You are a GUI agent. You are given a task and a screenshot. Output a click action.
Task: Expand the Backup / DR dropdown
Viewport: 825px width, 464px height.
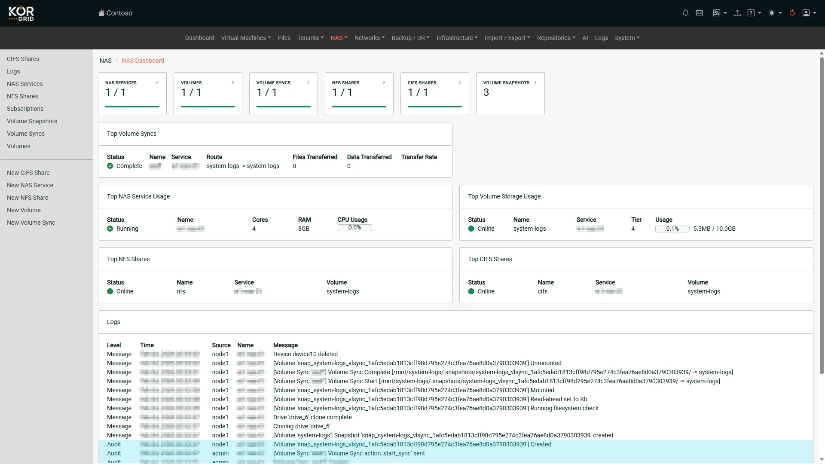click(x=410, y=38)
